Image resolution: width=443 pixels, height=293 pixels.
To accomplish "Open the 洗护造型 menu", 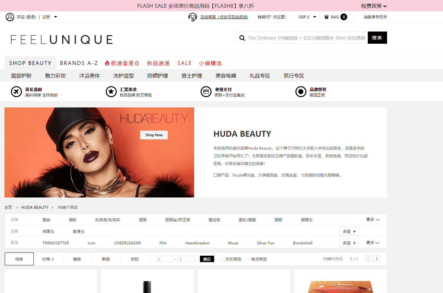I will [x=124, y=76].
